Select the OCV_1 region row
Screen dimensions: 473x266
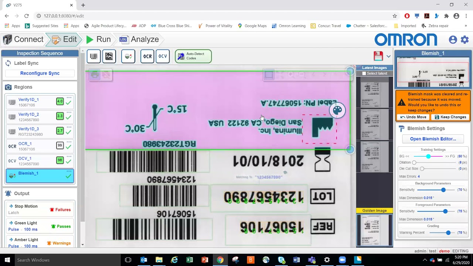[40, 161]
